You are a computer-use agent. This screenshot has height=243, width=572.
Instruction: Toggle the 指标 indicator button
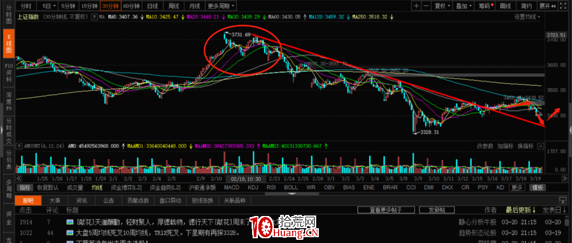coord(25,187)
